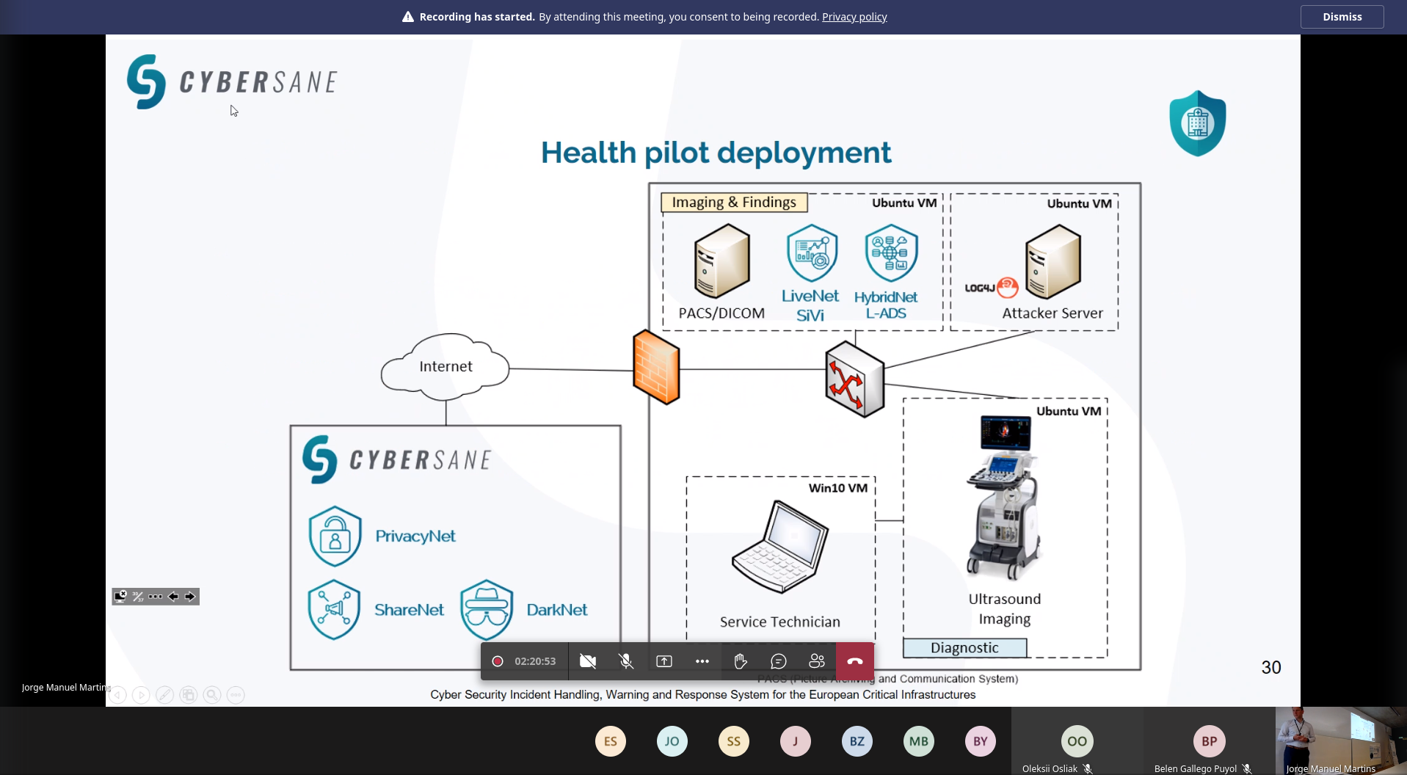Raise your hand in the meeting
Image resolution: width=1407 pixels, height=775 pixels.
tap(741, 661)
